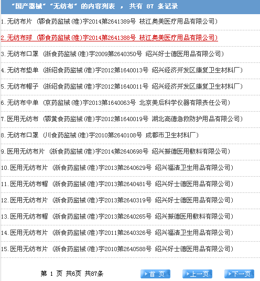The height and width of the screenshot is (281, 260).
Task: Open record 12 医用无纺布片 (2640319号)
Action: coord(117,200)
